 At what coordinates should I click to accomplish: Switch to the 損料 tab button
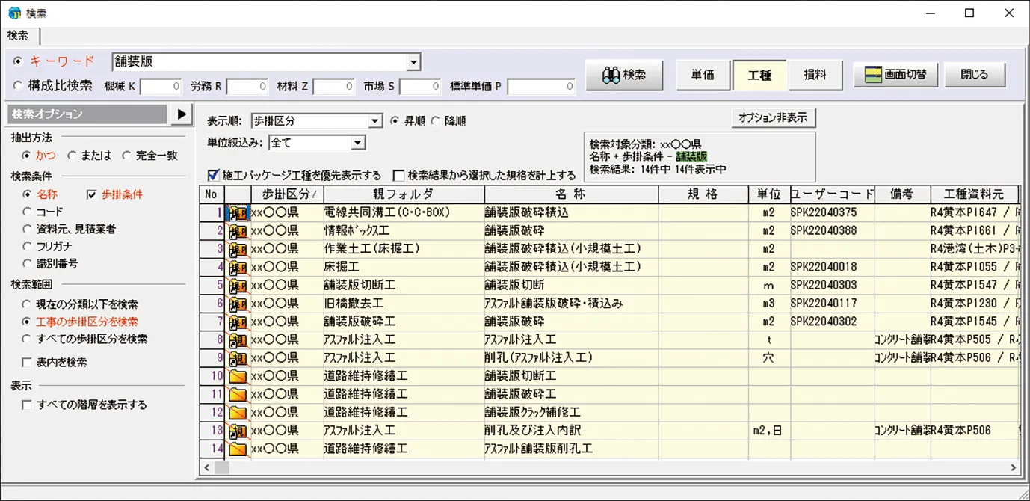pos(815,75)
